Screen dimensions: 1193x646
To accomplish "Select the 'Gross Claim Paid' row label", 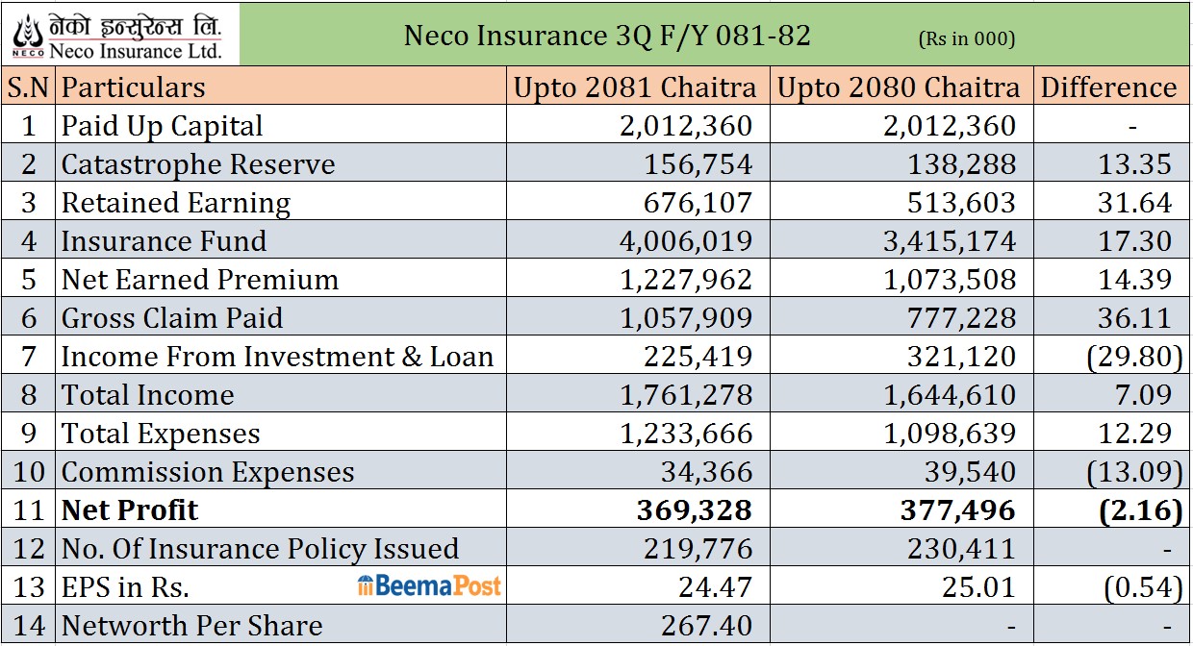I will tap(172, 318).
